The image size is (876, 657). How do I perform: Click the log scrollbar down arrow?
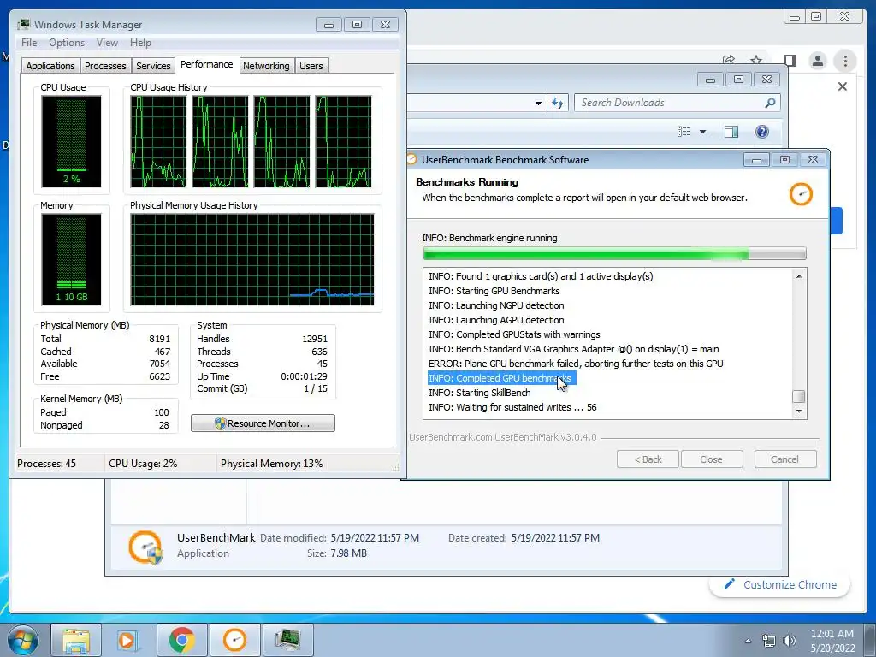799,411
